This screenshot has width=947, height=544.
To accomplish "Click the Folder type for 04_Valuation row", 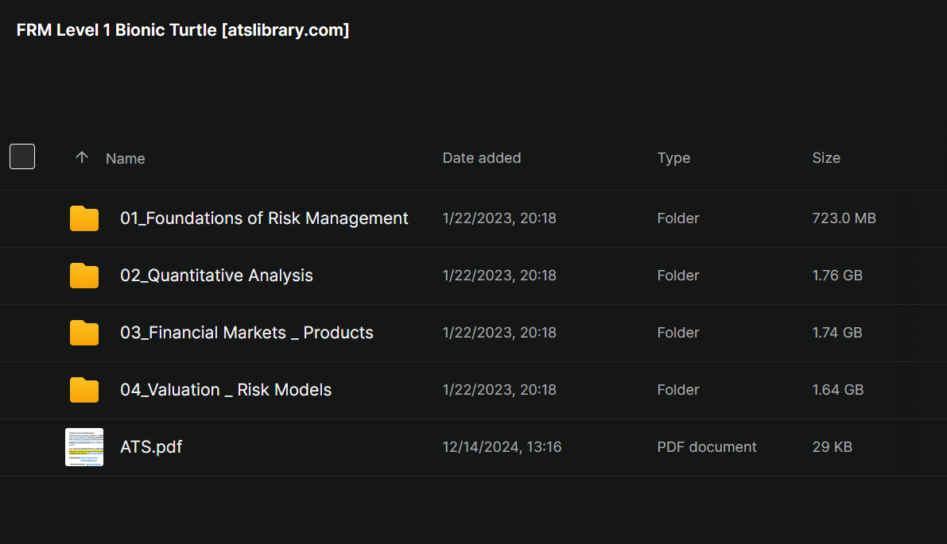I will [678, 390].
